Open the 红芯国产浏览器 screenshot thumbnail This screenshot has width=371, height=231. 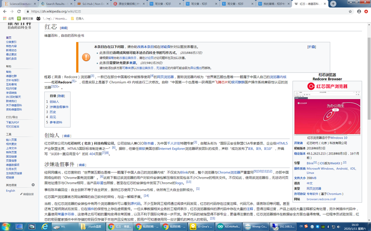[327, 113]
